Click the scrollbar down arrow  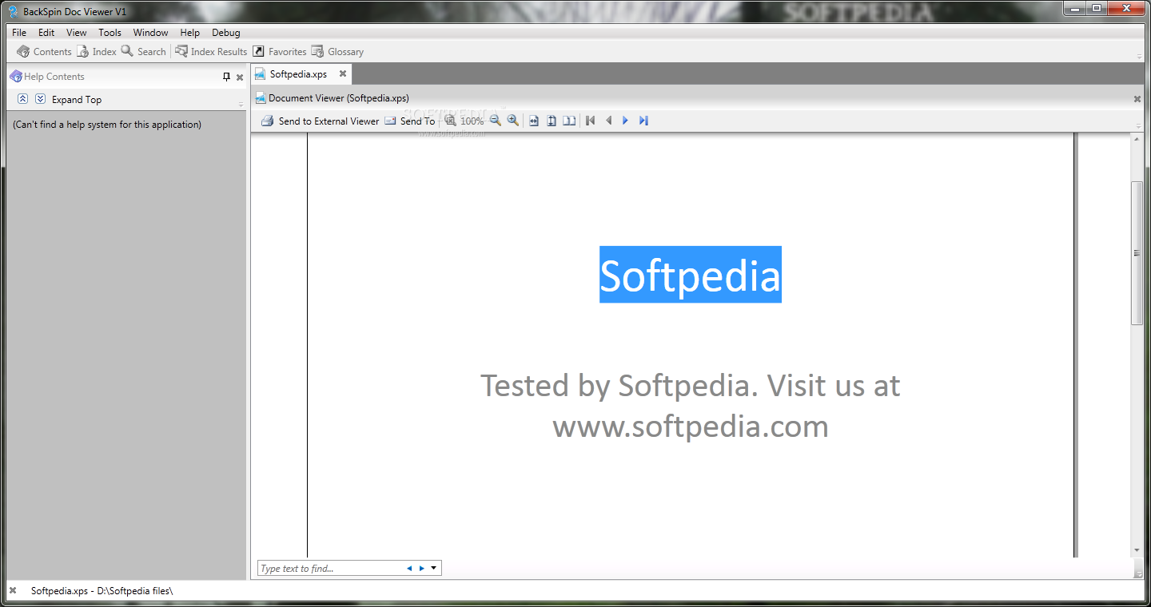point(1137,551)
